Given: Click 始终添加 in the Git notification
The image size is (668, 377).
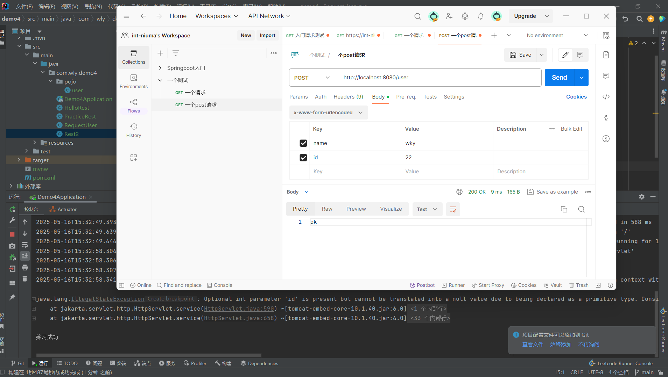Looking at the screenshot, I should [561, 345].
